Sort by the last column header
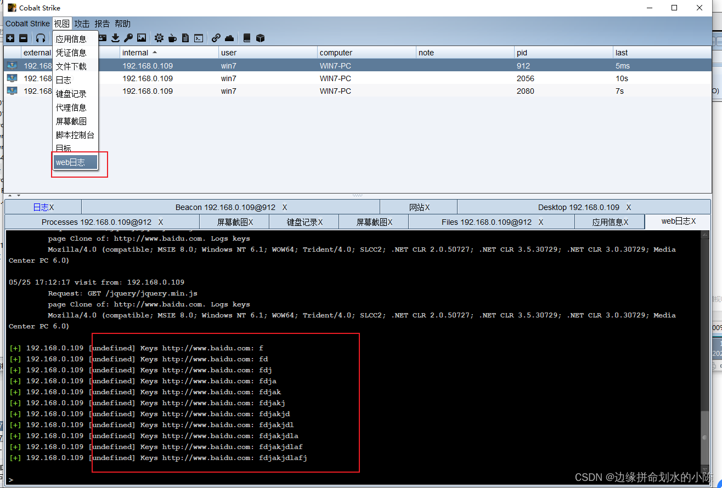This screenshot has width=722, height=488. [x=662, y=53]
